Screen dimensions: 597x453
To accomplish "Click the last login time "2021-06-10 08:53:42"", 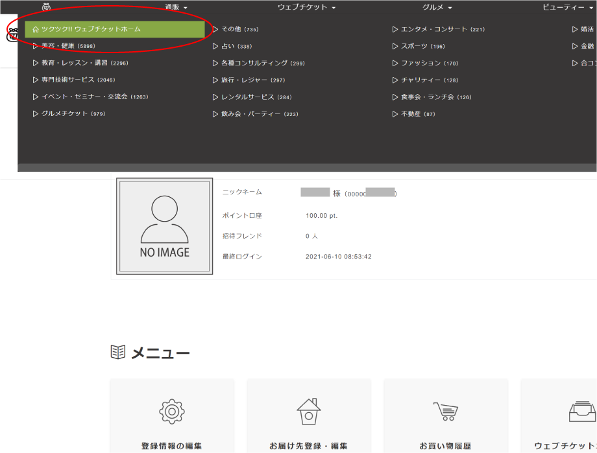I will (x=339, y=257).
